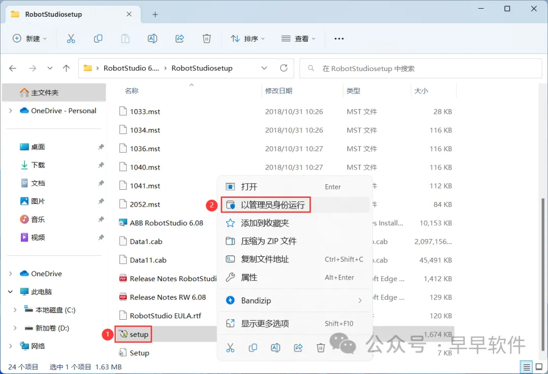The image size is (548, 374).
Task: Click the Rename icon in the context menu bottom row
Action: (276, 348)
